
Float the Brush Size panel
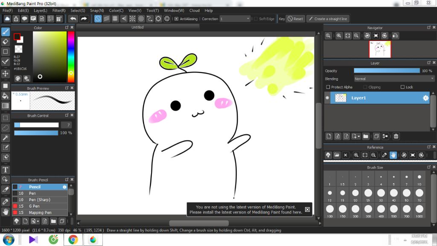[x=428, y=167]
